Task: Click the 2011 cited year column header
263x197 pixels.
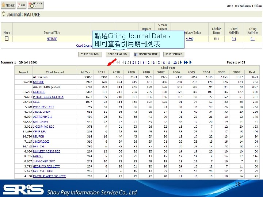Action: click(x=101, y=72)
